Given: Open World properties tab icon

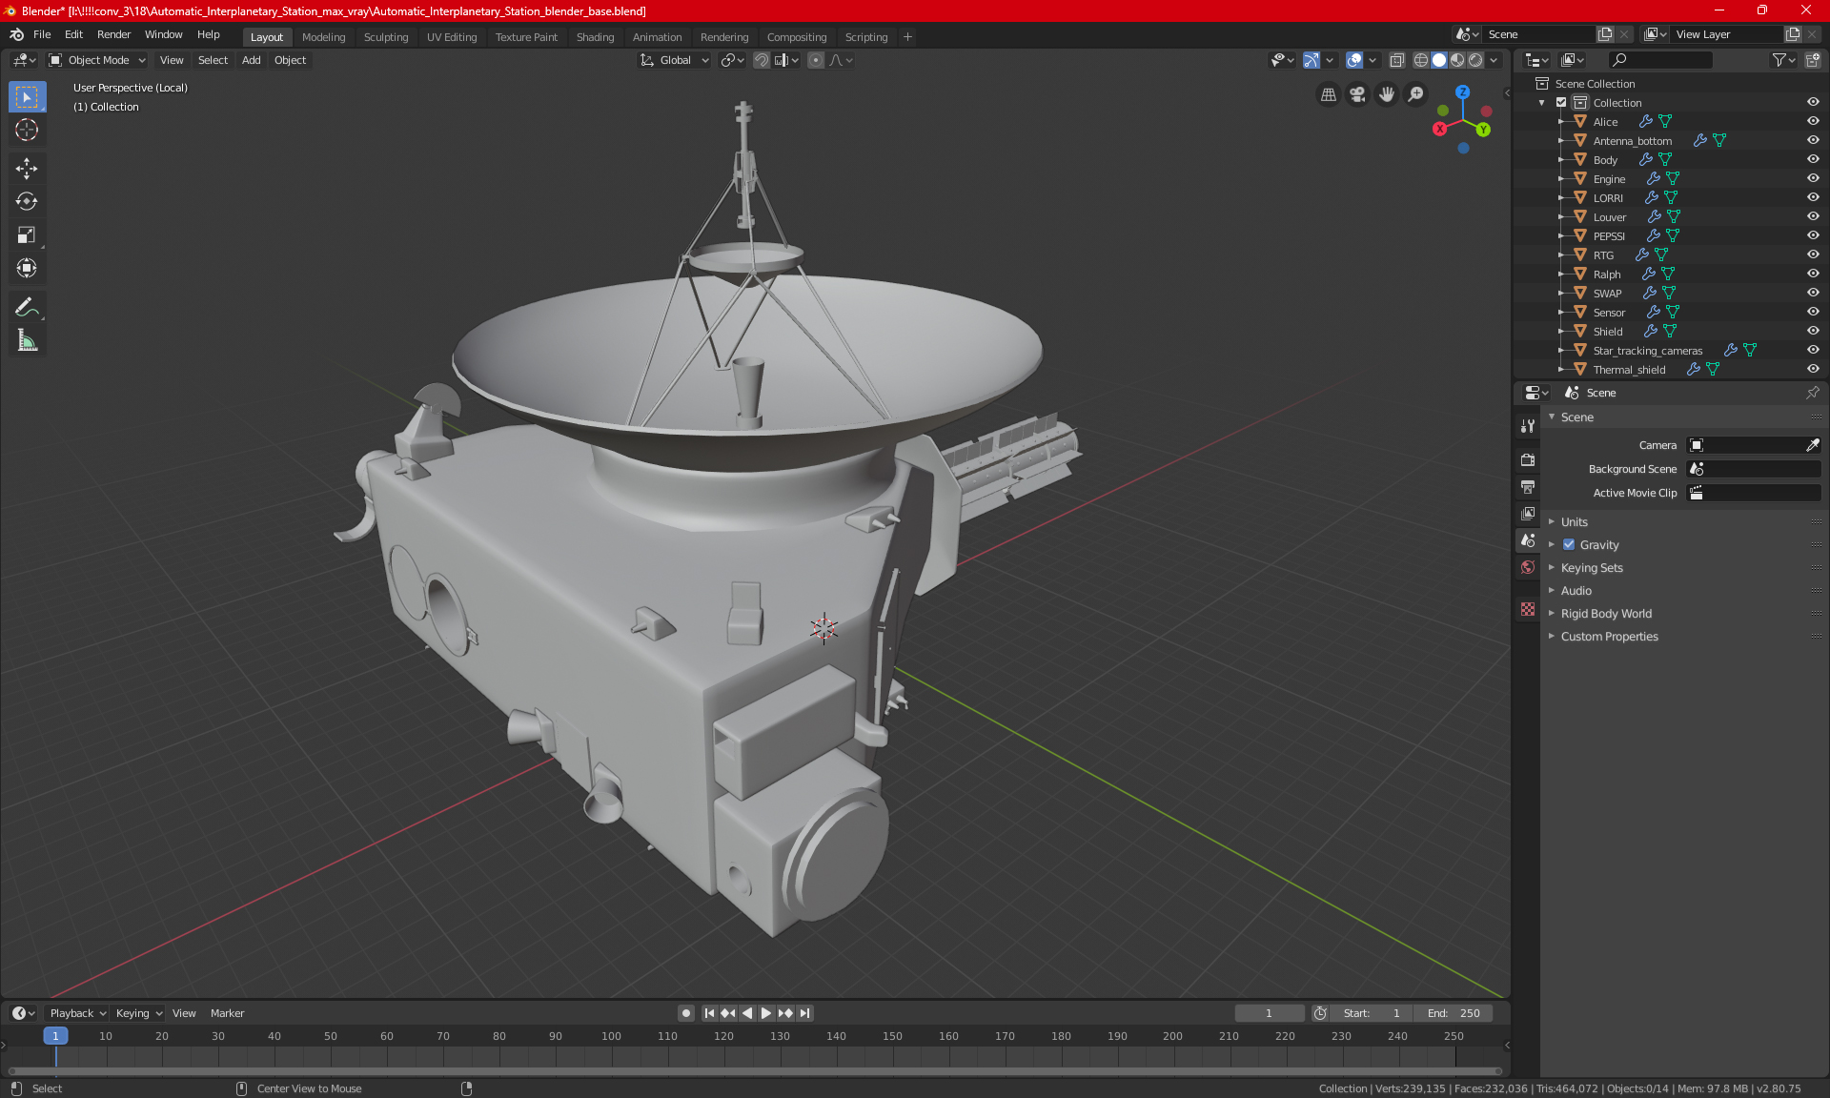Looking at the screenshot, I should point(1528,567).
